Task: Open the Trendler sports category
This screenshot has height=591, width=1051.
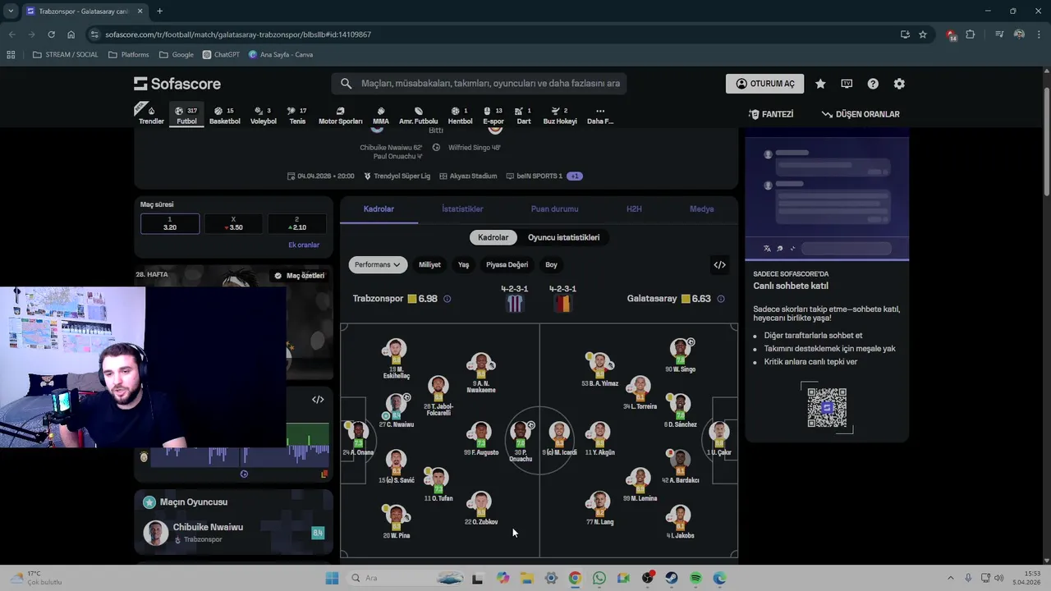Action: 151,115
